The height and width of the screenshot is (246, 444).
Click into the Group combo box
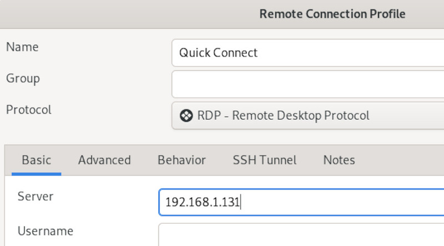coord(307,84)
